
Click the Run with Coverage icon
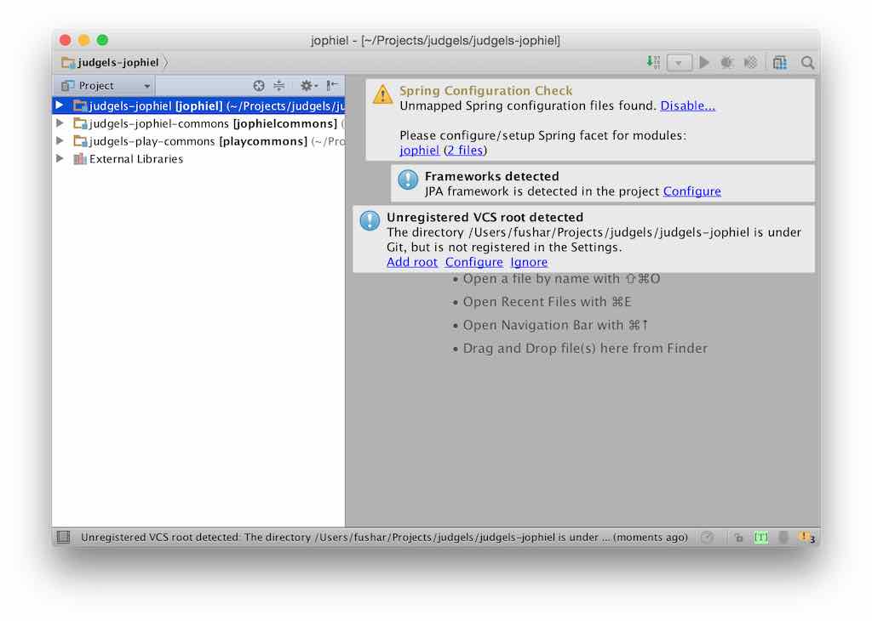click(751, 62)
